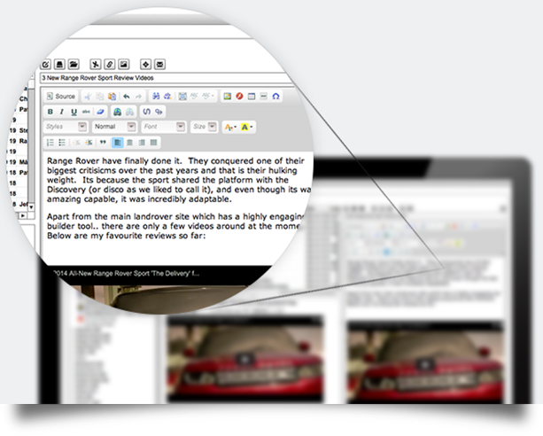Open spell-check-as-you-type dropdown
The width and height of the screenshot is (543, 436).
[x=208, y=96]
